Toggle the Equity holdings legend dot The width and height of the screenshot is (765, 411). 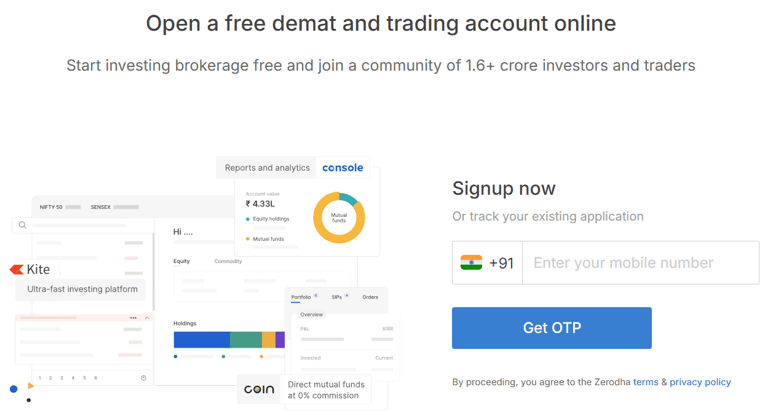click(248, 219)
